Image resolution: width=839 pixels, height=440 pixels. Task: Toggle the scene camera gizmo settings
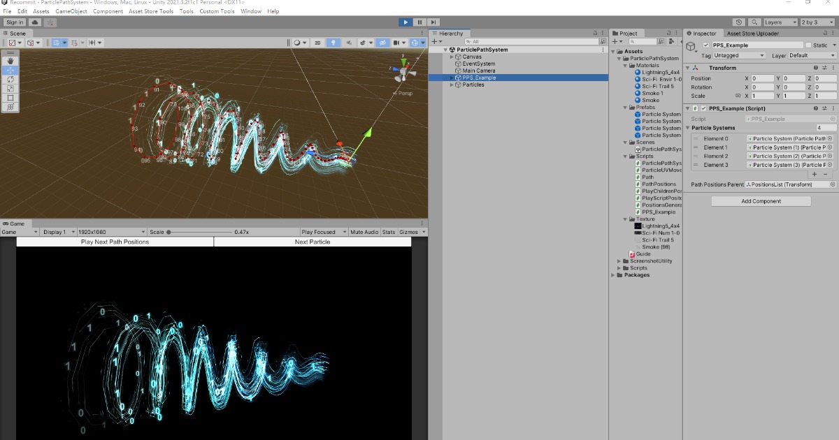[x=403, y=43]
